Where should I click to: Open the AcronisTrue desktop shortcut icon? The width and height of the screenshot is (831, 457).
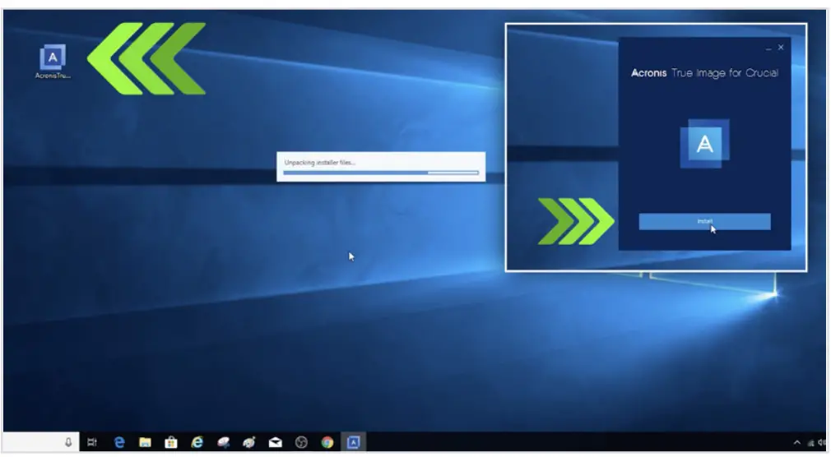coord(53,60)
